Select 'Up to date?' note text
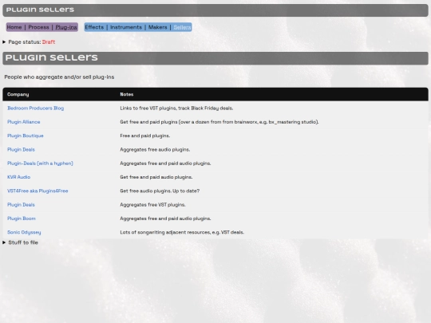431x323 pixels. tap(186, 191)
